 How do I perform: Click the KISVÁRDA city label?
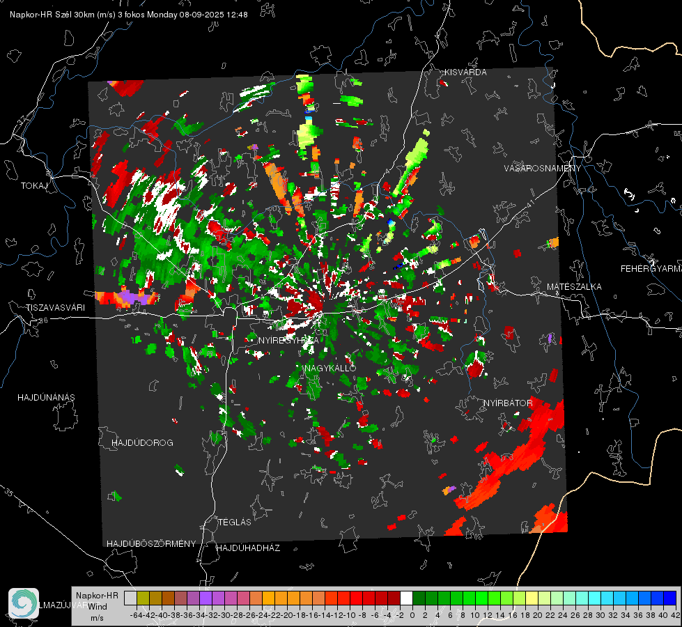(x=465, y=72)
